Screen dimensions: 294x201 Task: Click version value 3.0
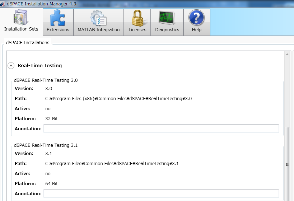(x=48, y=89)
